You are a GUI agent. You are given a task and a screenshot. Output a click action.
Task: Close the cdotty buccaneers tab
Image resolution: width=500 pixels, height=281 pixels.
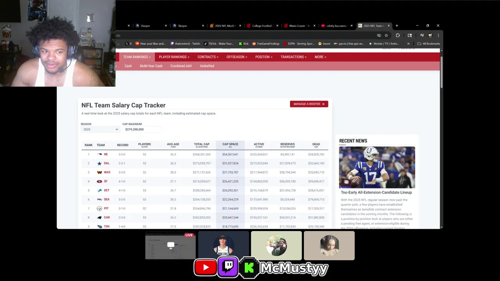coord(352,26)
